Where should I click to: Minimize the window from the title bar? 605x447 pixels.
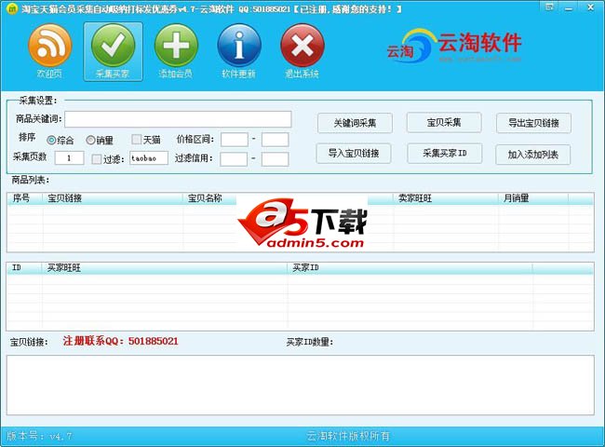[x=569, y=7]
